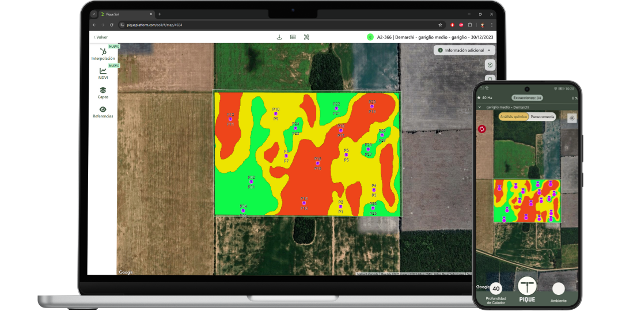Select sample point marker P10
The height and width of the screenshot is (311, 622).
(x=276, y=114)
